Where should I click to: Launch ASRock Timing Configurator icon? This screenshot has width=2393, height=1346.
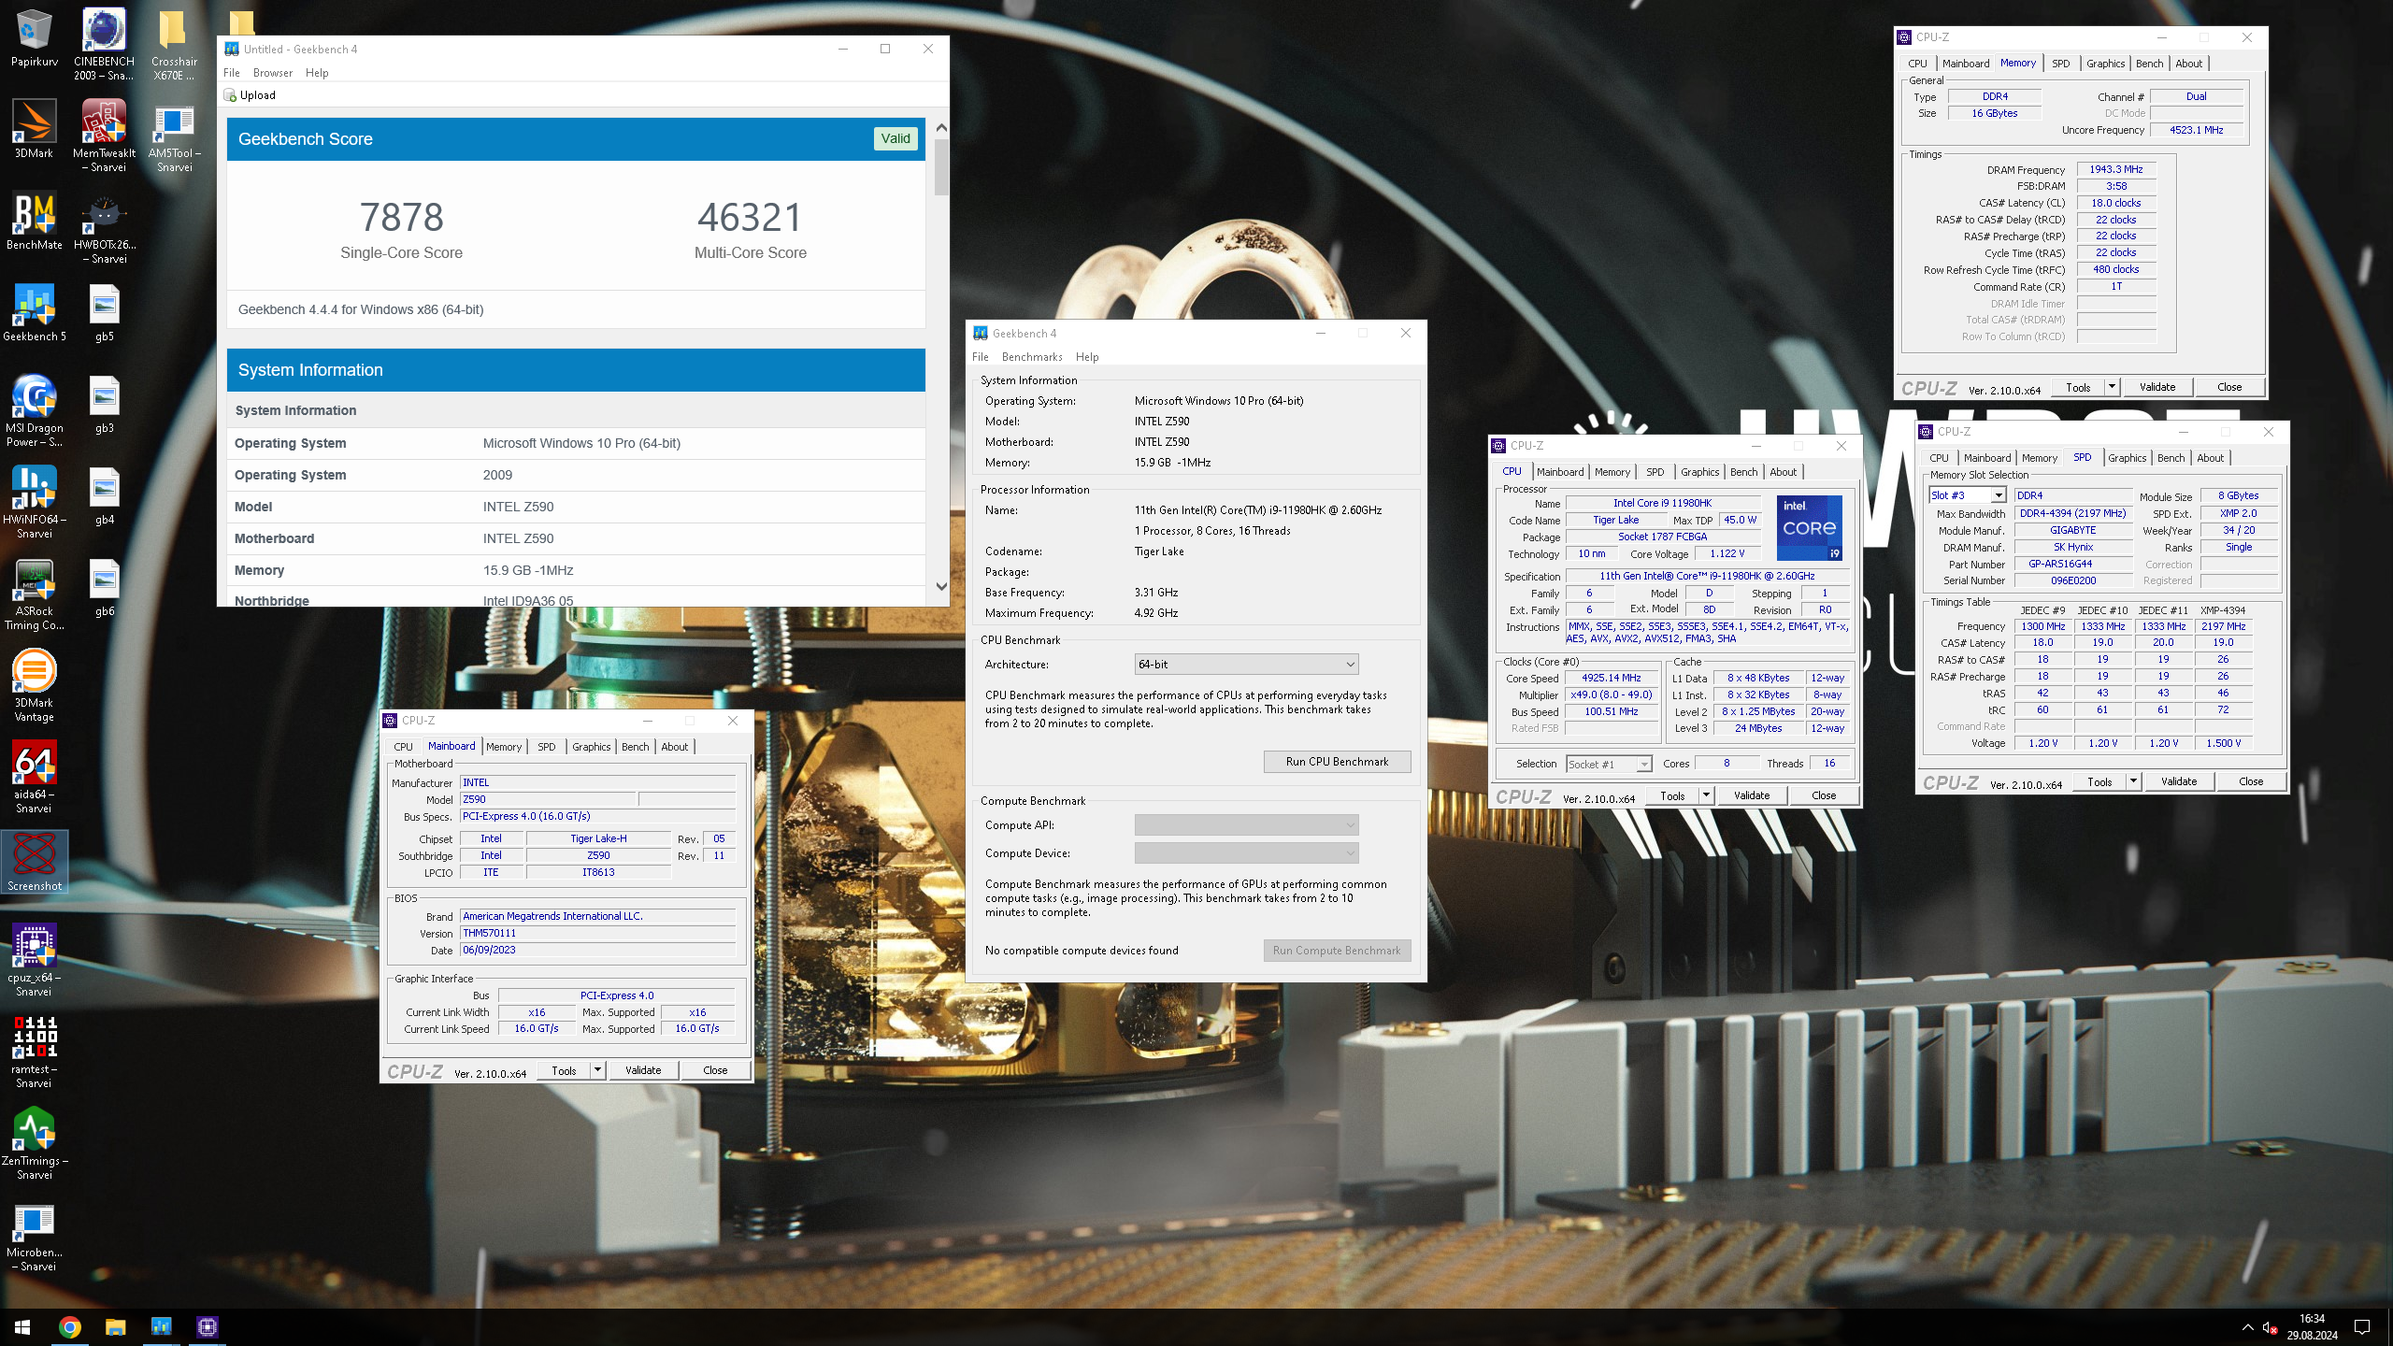click(34, 593)
